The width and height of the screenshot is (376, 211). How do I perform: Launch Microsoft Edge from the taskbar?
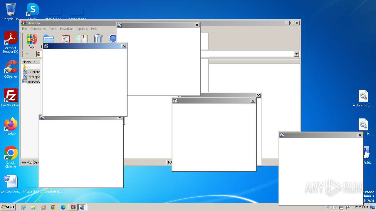point(63,207)
